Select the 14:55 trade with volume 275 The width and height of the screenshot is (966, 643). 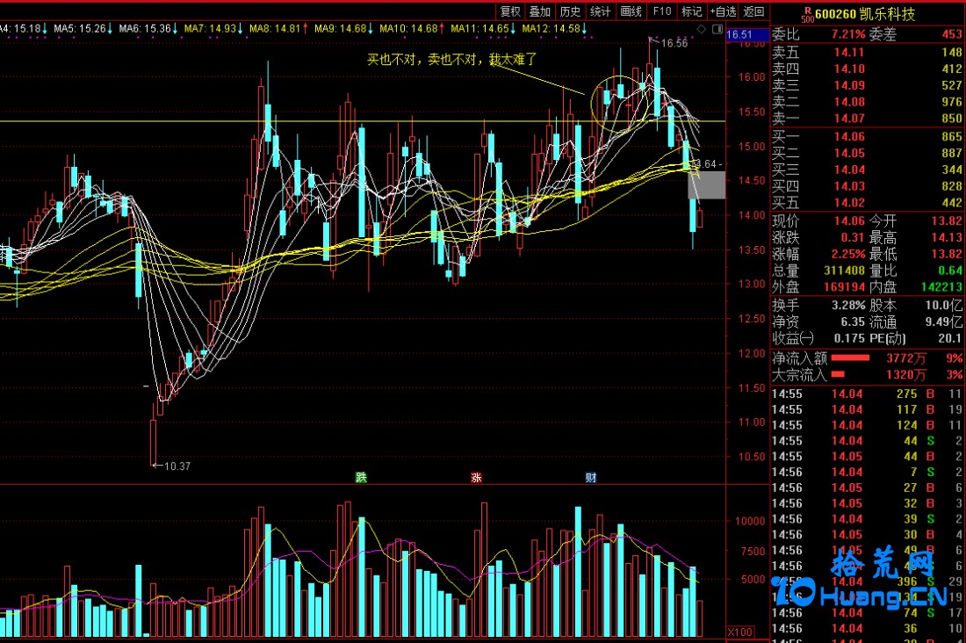(868, 394)
